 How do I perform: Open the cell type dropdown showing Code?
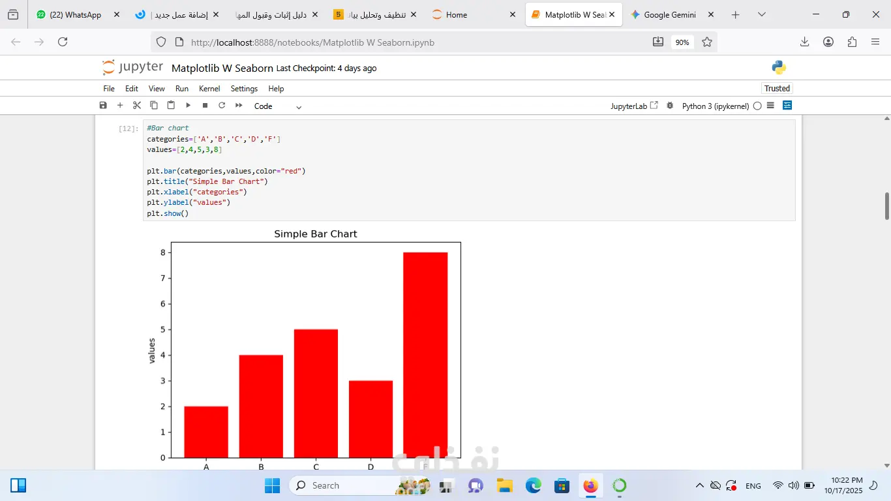click(278, 106)
